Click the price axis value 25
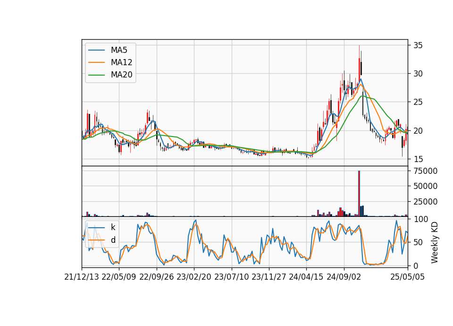Image resolution: width=453 pixels, height=326 pixels. pos(418,102)
